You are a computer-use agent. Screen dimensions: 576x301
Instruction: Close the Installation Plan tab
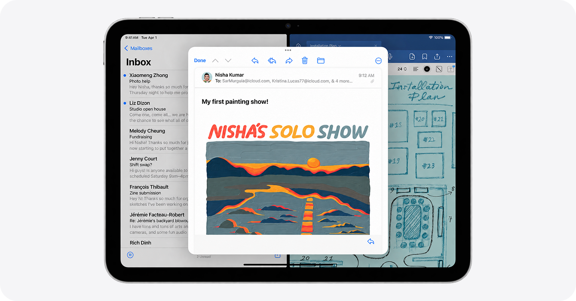click(x=376, y=45)
